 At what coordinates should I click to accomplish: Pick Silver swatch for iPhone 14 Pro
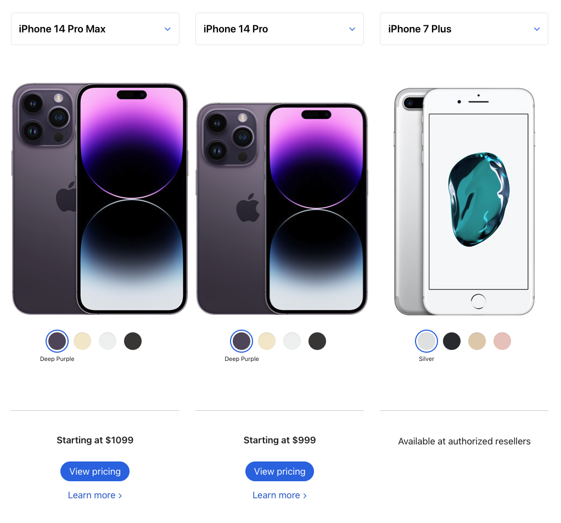pos(292,341)
